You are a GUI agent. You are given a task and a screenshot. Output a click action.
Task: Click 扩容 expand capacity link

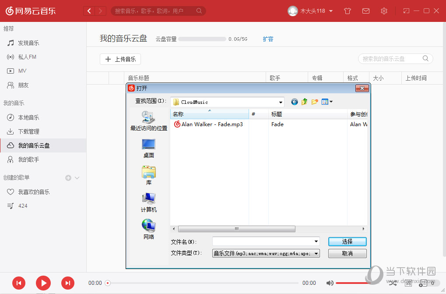coord(268,39)
